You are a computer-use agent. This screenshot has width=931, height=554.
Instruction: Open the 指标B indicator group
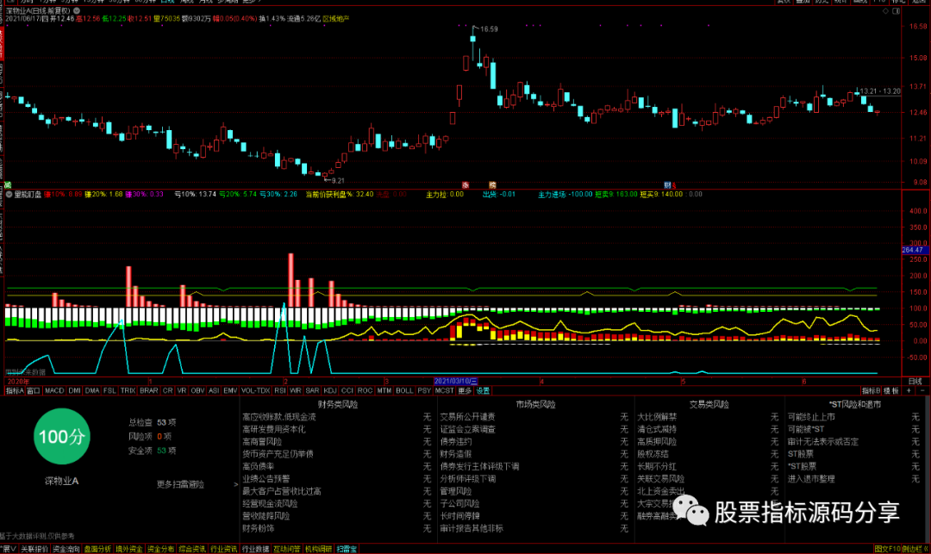pyautogui.click(x=871, y=391)
